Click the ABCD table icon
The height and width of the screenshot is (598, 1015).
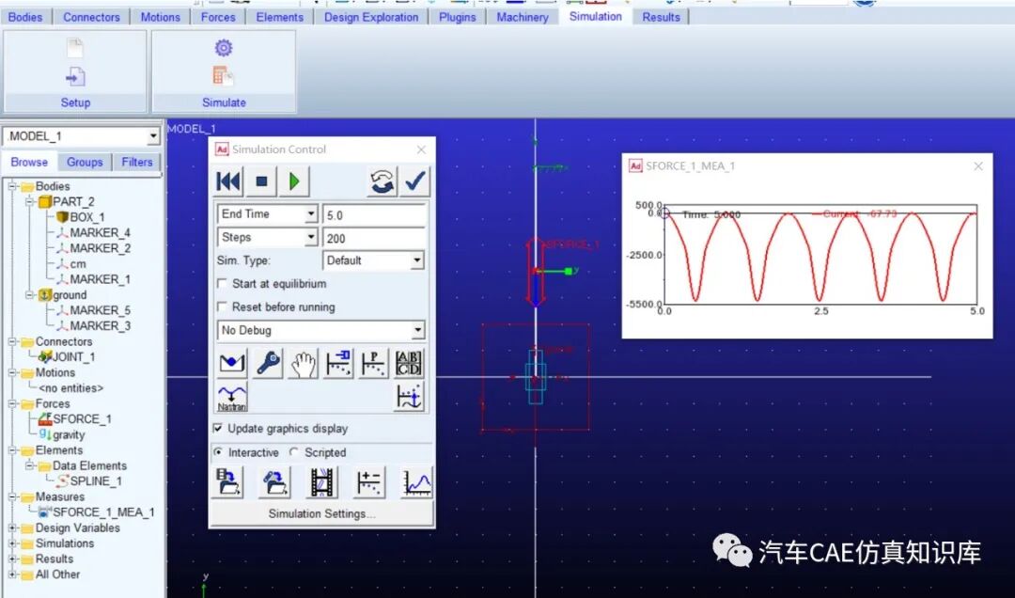pyautogui.click(x=409, y=363)
